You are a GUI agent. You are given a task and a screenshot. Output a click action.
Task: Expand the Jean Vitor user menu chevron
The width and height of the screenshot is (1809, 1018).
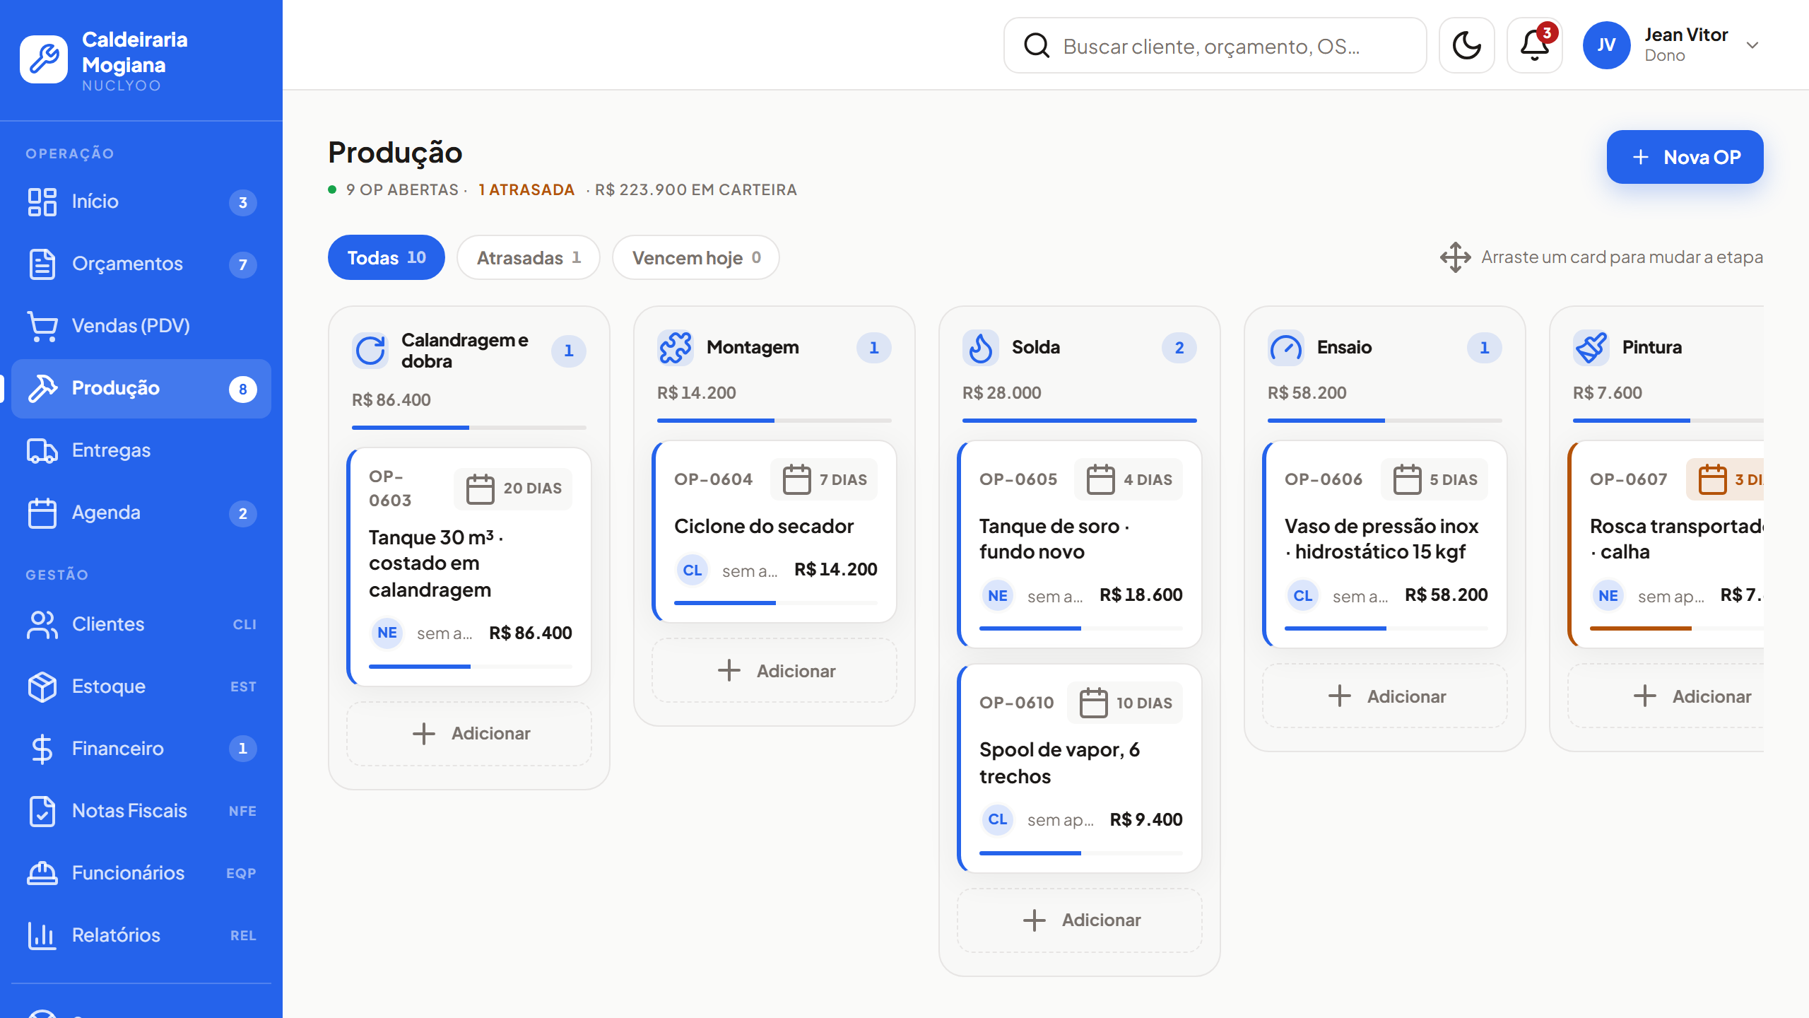[x=1752, y=45]
